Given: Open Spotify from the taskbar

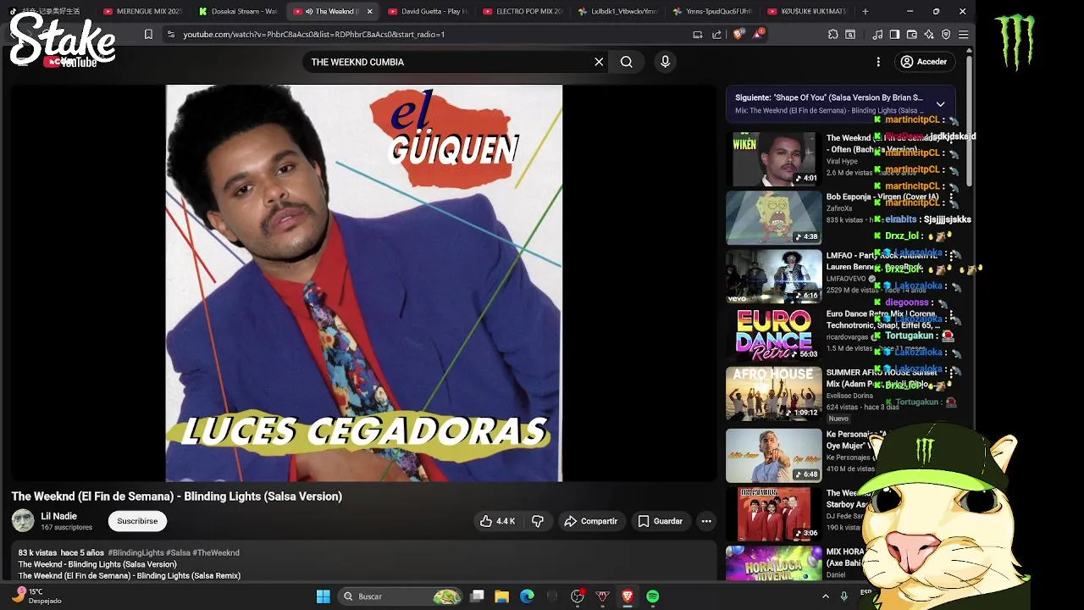Looking at the screenshot, I should click(x=652, y=596).
